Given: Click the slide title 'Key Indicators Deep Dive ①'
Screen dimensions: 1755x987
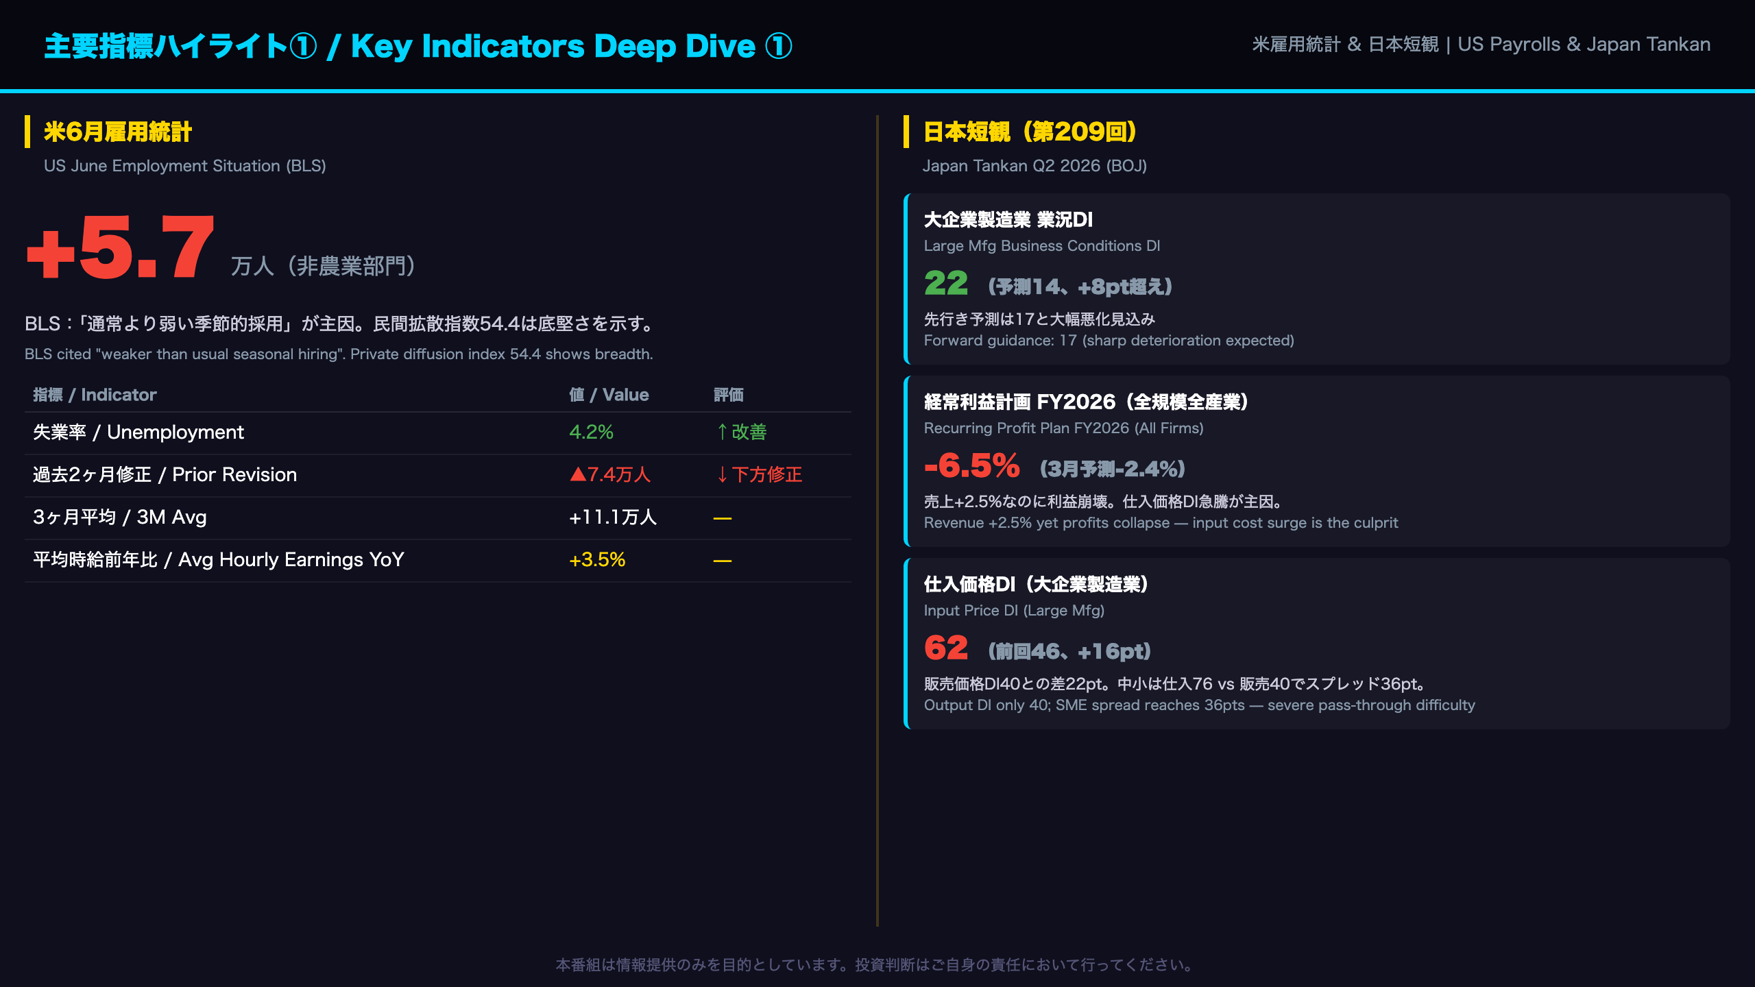Looking at the screenshot, I should (571, 47).
